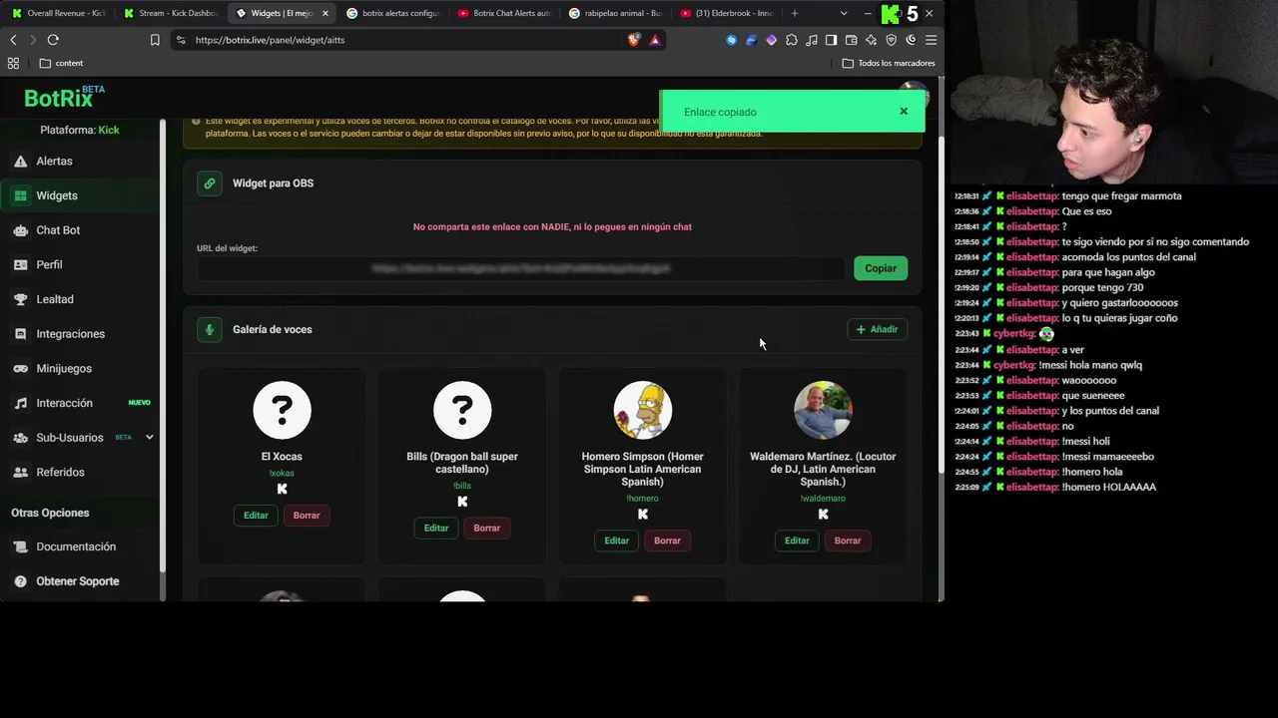Image resolution: width=1278 pixels, height=718 pixels.
Task: Click the blurred widget URL field
Action: click(520, 268)
